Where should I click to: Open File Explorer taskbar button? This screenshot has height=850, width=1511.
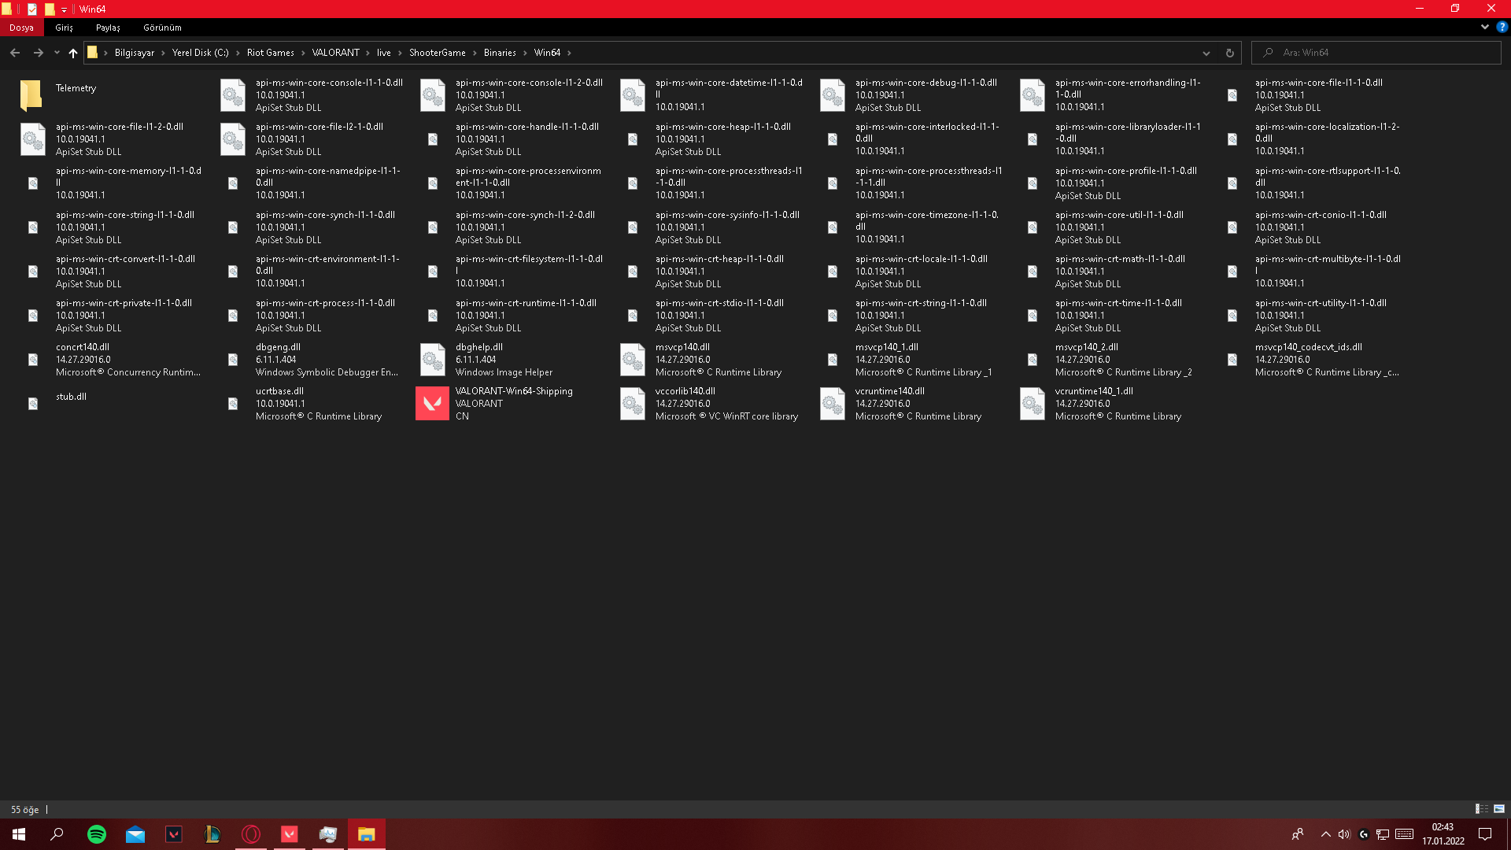(367, 834)
